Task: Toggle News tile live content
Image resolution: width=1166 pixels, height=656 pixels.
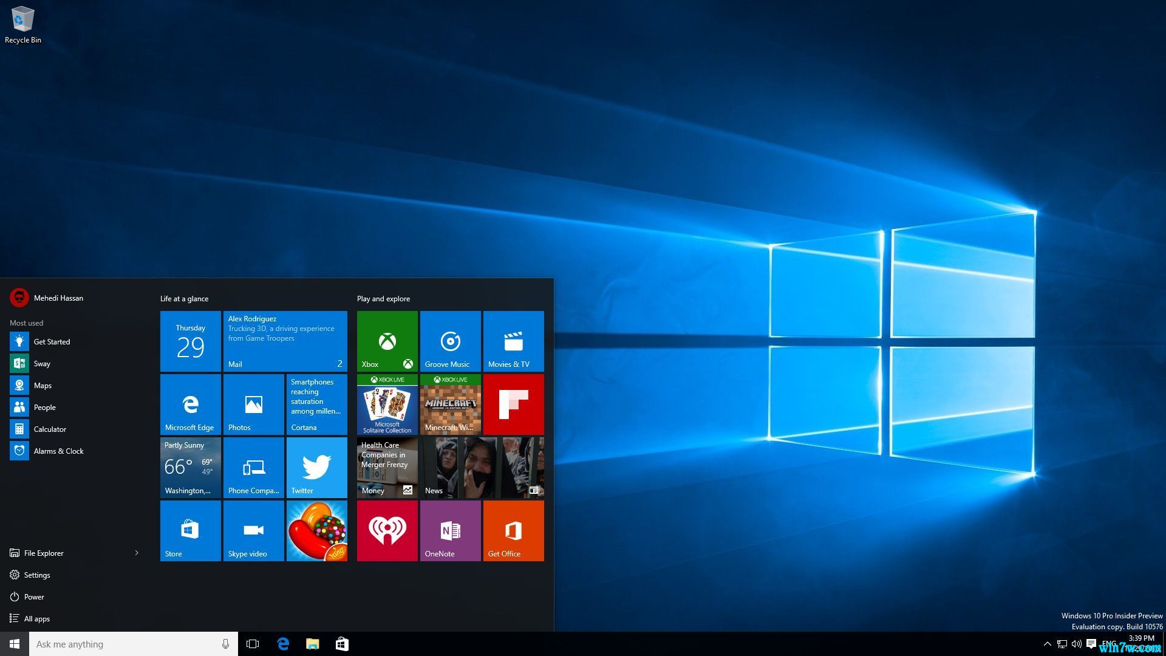Action: point(533,490)
